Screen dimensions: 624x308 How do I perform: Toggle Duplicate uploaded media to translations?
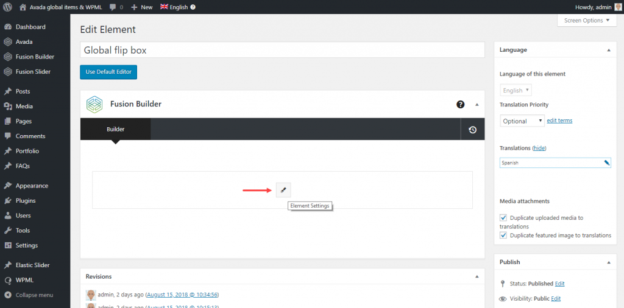pyautogui.click(x=503, y=217)
